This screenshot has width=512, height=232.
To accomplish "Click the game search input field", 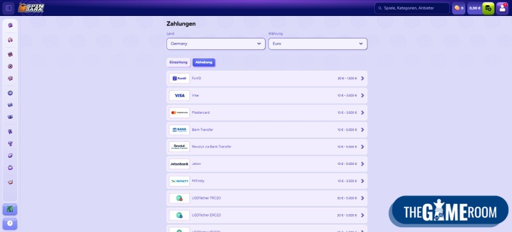I will coord(412,8).
